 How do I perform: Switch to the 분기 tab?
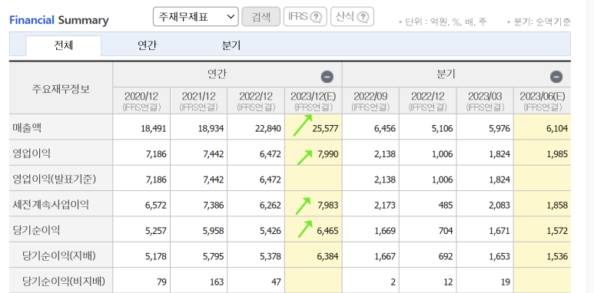pyautogui.click(x=231, y=46)
